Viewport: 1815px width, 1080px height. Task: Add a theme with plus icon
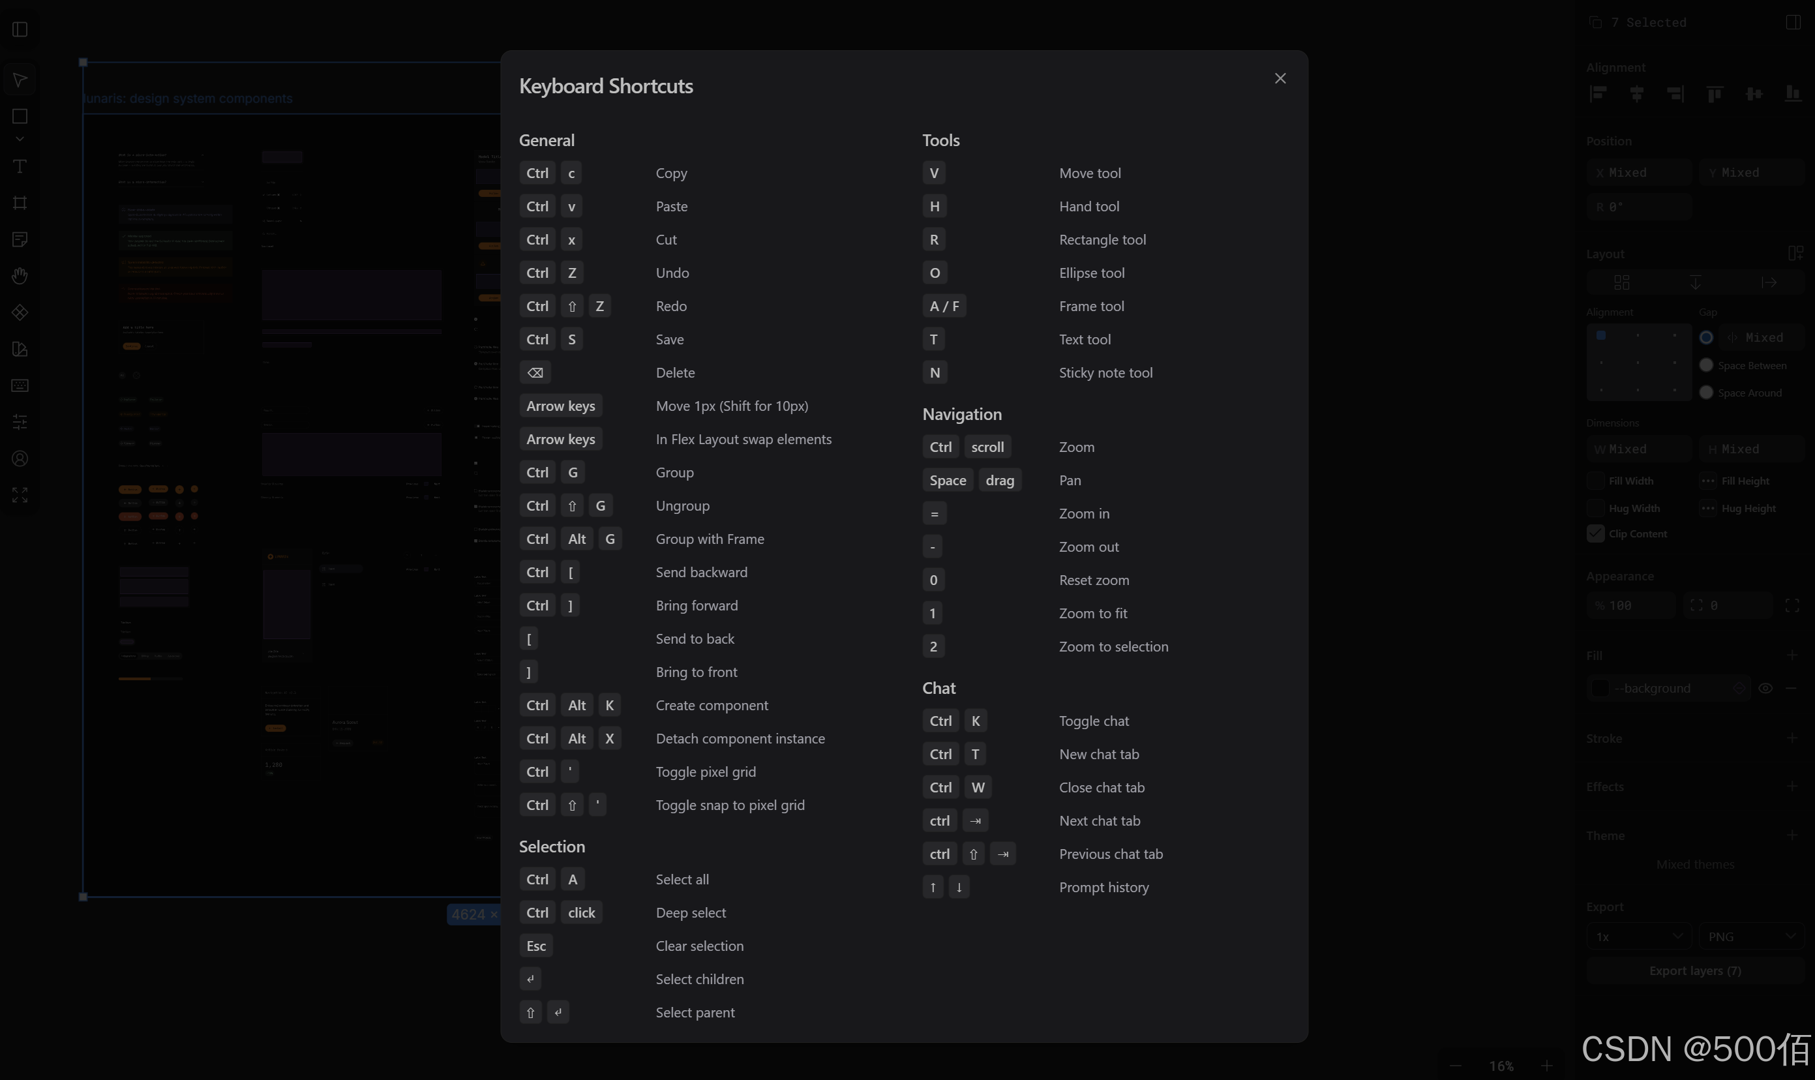tap(1792, 835)
